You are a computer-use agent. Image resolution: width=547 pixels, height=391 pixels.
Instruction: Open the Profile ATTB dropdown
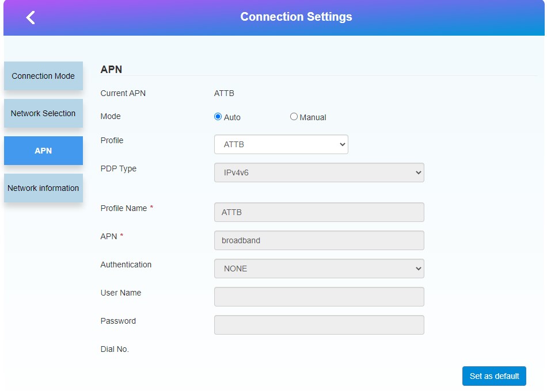coord(281,144)
